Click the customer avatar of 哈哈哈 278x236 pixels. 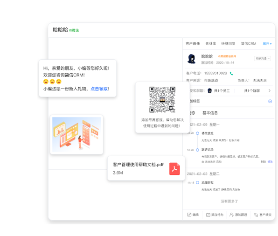(192, 59)
